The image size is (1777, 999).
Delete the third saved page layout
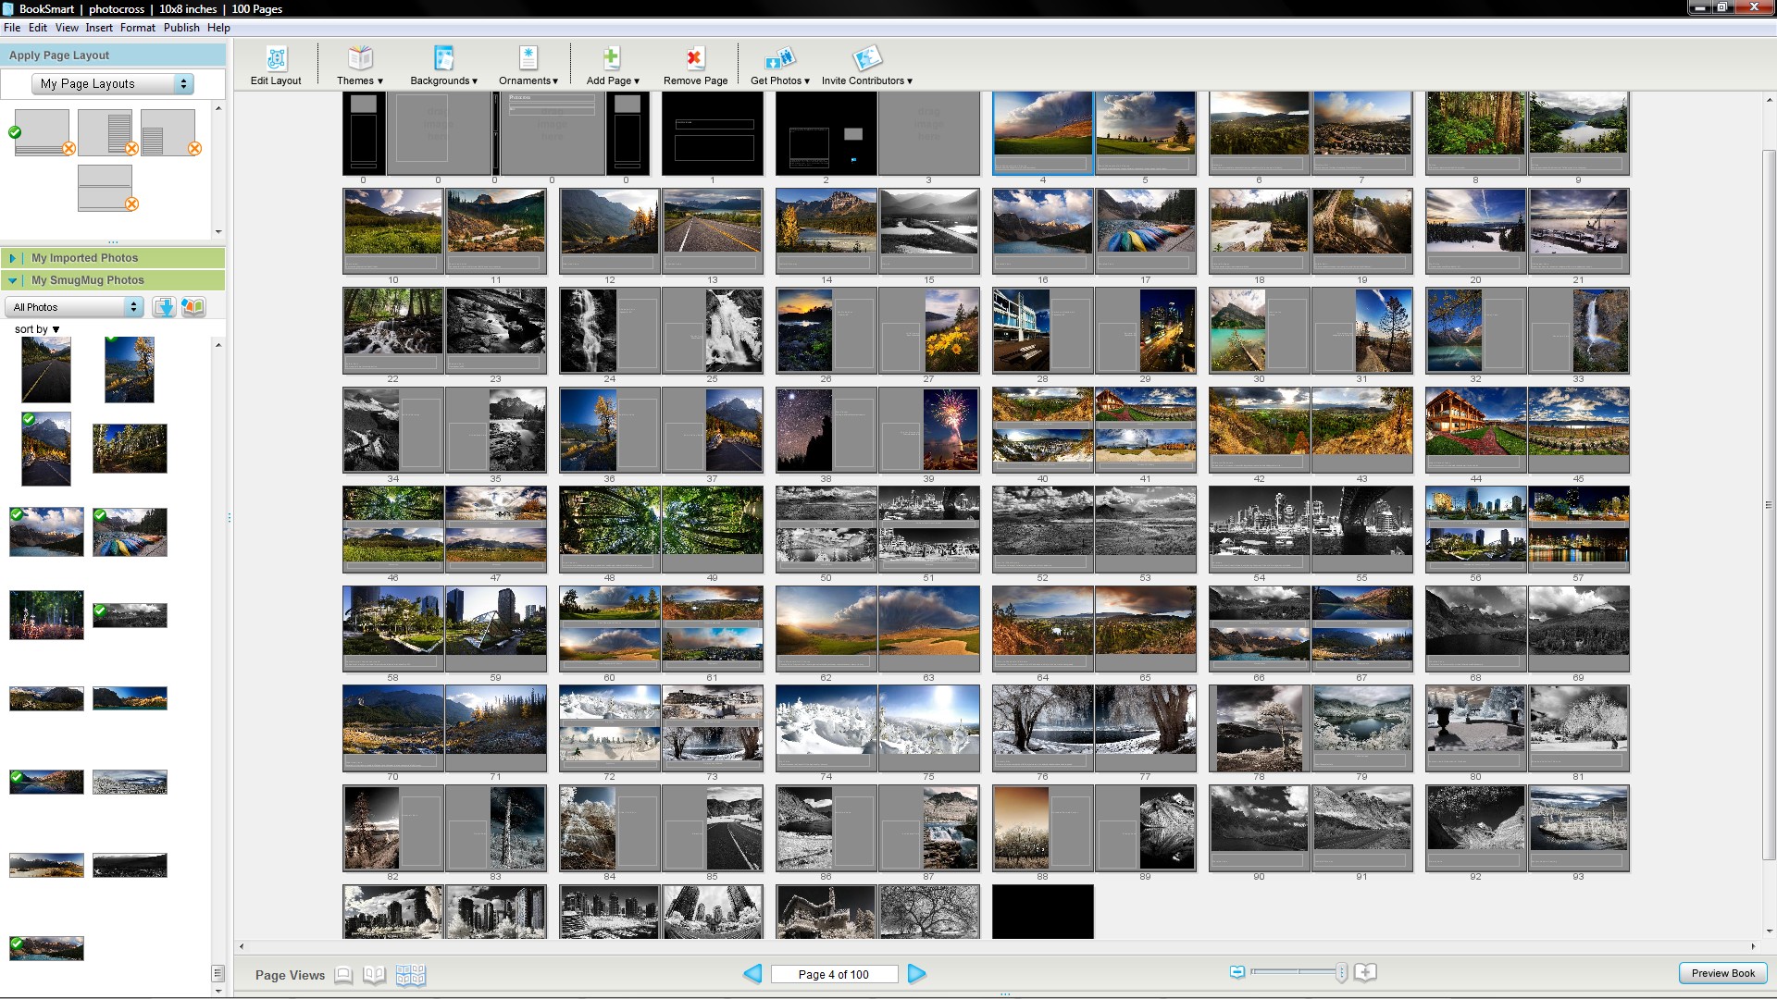(x=194, y=149)
